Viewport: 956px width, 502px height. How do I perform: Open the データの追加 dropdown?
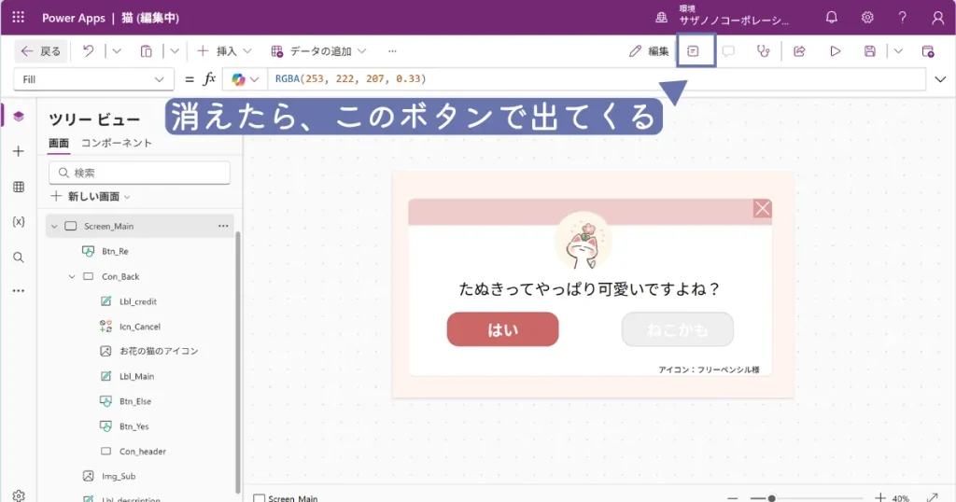coord(318,51)
